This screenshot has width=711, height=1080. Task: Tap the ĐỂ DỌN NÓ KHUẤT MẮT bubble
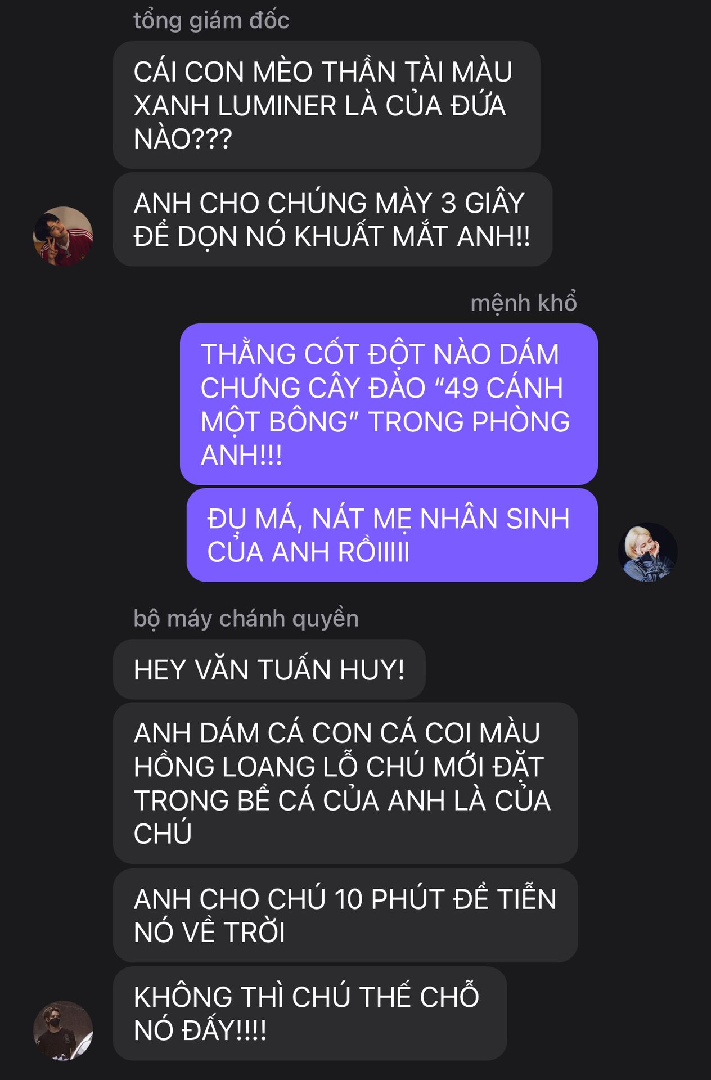tap(332, 219)
